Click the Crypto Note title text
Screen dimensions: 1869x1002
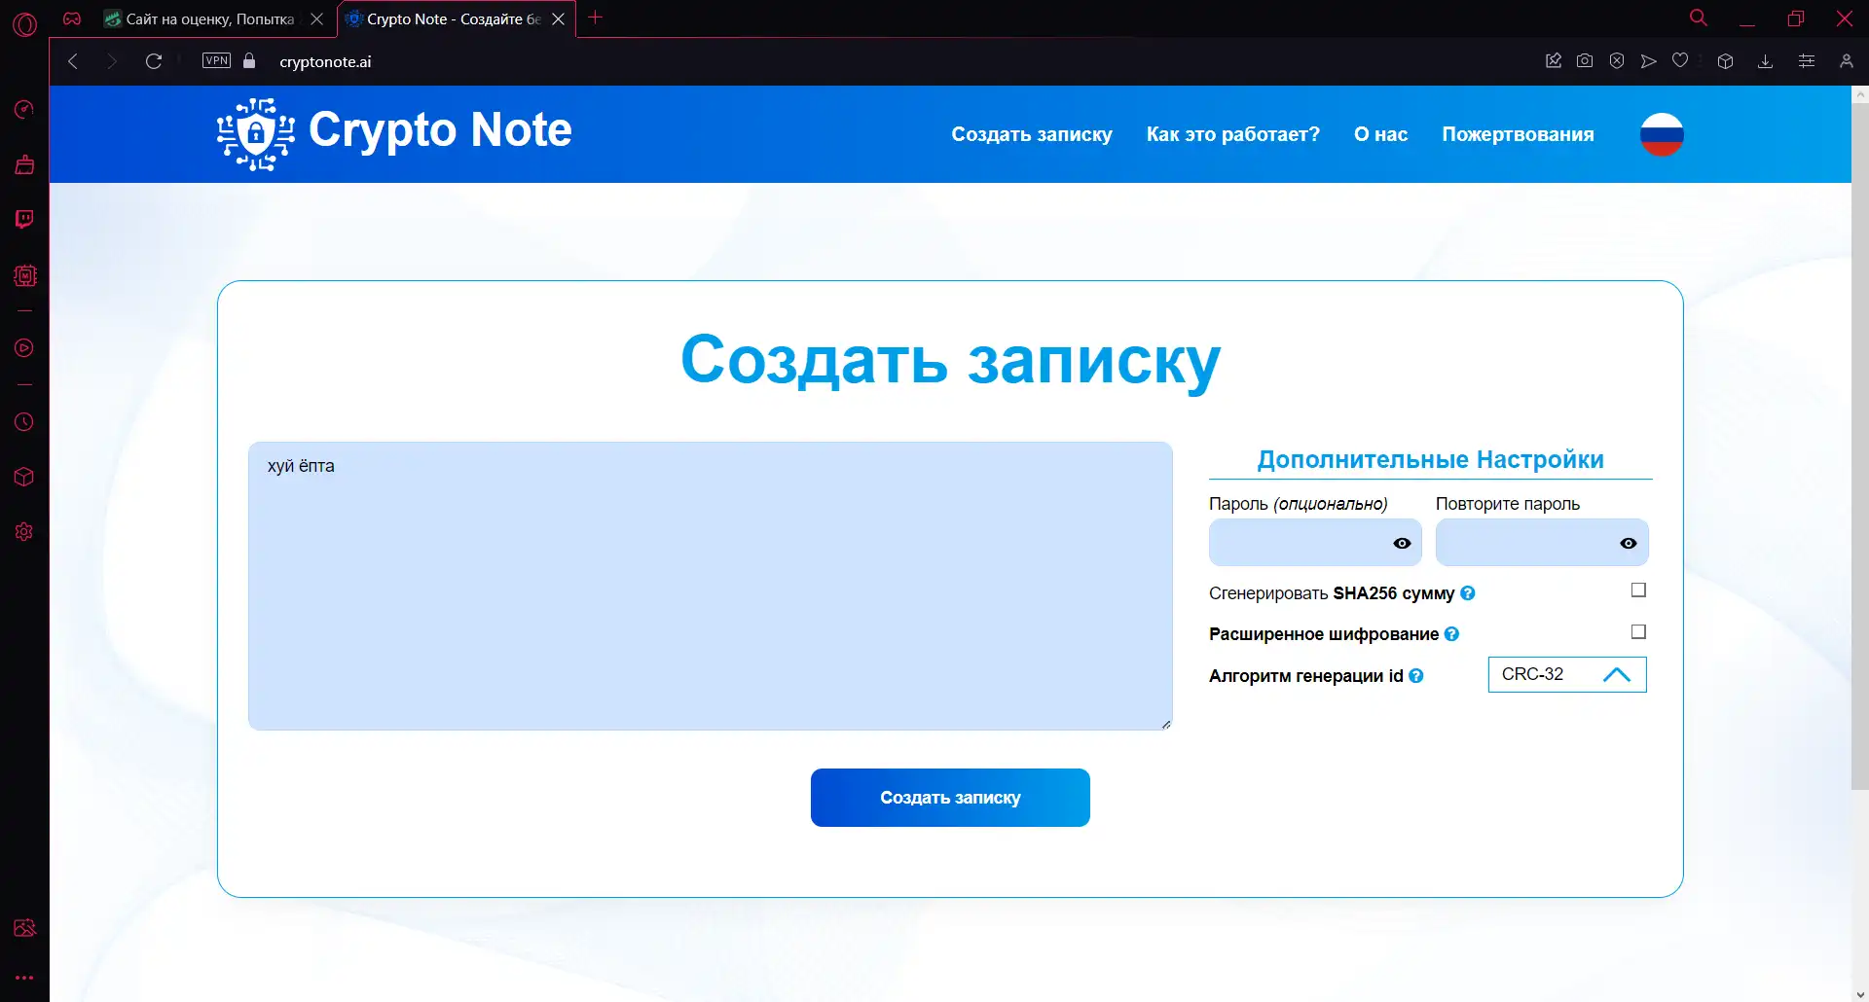[440, 130]
